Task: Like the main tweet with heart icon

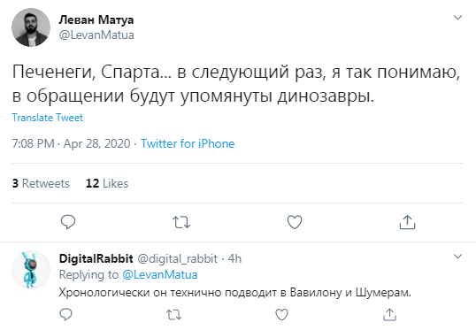Action: 295,222
